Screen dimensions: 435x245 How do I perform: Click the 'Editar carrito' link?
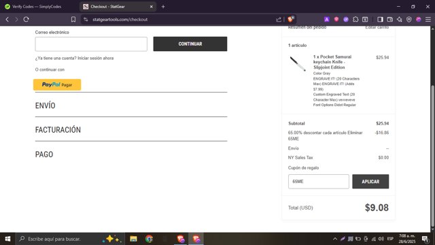[x=377, y=27]
